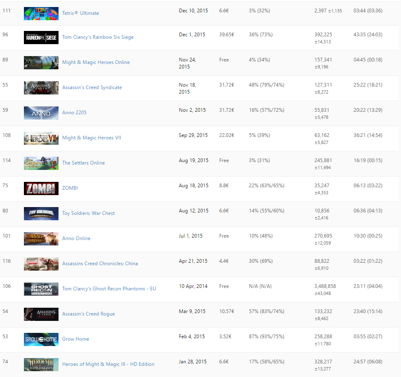
Task: Click rank number 53 in Grow Home row
Action: [5, 336]
